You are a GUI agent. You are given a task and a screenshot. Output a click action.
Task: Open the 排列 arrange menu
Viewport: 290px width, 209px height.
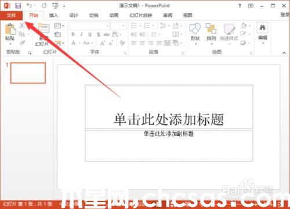tap(211, 34)
